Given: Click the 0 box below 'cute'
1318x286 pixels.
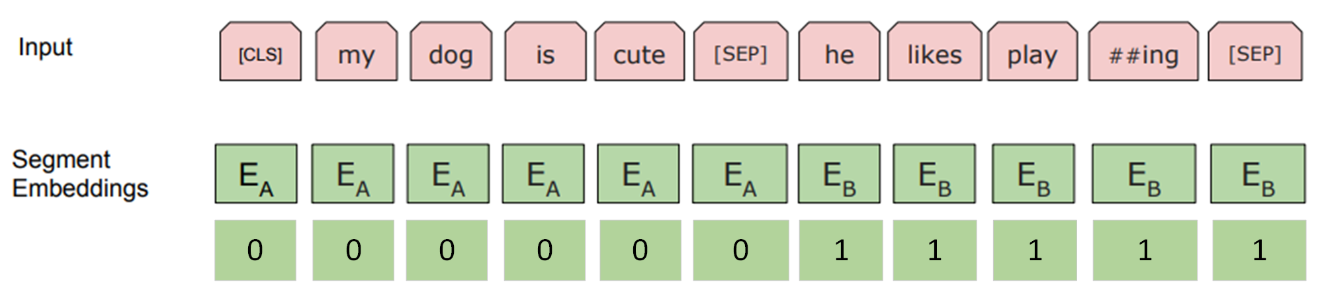Looking at the screenshot, I should 640,250.
